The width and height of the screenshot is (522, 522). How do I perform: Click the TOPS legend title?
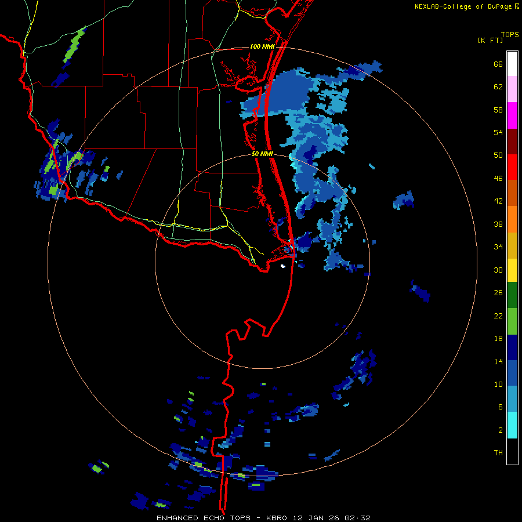click(510, 34)
